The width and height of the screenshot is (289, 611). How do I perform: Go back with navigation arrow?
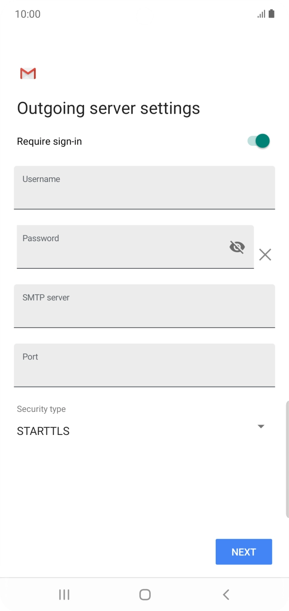coord(226,594)
